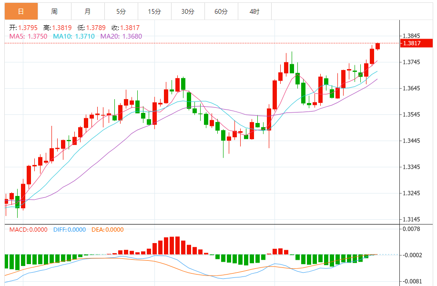Switch to the weekly 周 tab
The height and width of the screenshot is (286, 437).
click(54, 11)
